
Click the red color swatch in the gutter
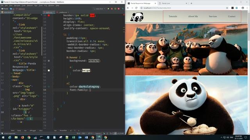(49, 16)
